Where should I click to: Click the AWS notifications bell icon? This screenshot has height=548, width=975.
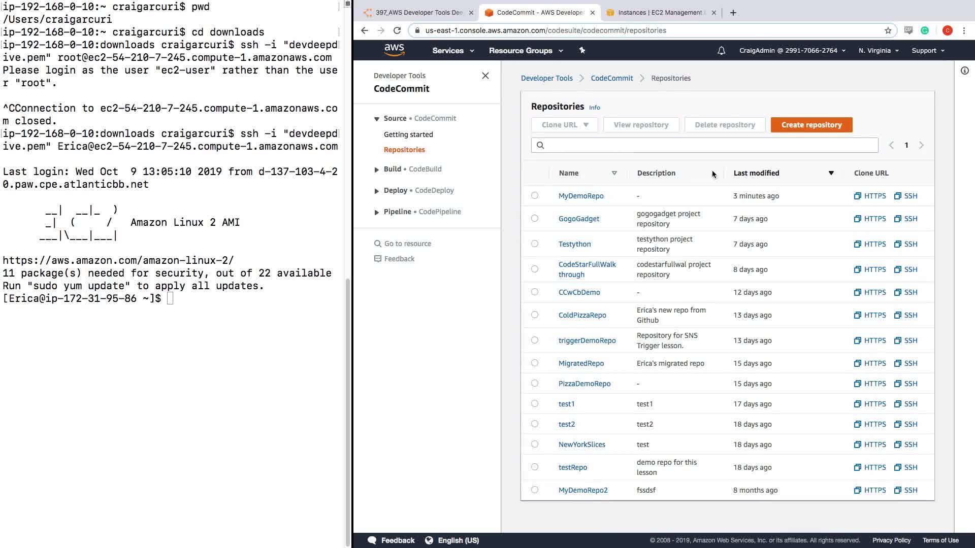(x=721, y=51)
